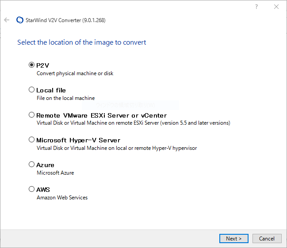The image size is (287, 248).
Task: Click 'Convert physical machine or disk' description
Action: point(75,73)
